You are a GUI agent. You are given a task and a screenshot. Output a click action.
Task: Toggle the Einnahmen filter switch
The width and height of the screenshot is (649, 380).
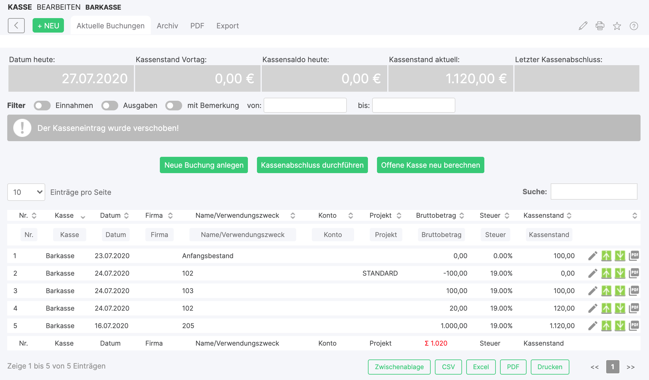pyautogui.click(x=42, y=106)
